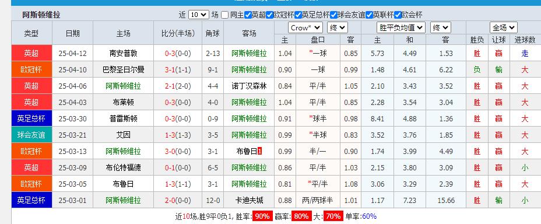
Task: Open the Crow* company dropdown
Action: tap(305, 27)
